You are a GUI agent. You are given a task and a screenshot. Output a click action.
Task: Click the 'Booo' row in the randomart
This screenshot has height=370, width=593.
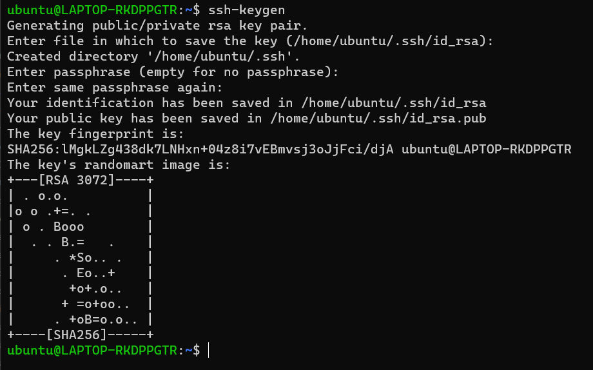pos(68,227)
